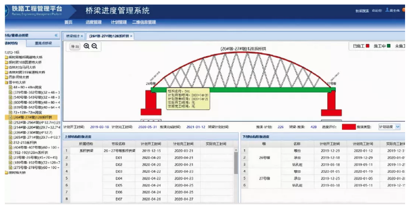Select highlighted tree item (26#墩-27#墩)128系杆拱

[x=31, y=117]
